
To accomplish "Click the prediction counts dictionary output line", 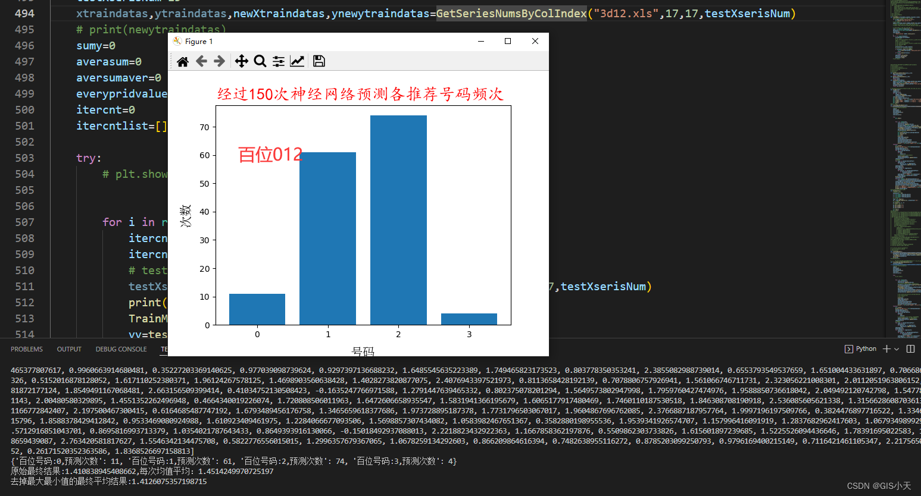I will (x=233, y=461).
